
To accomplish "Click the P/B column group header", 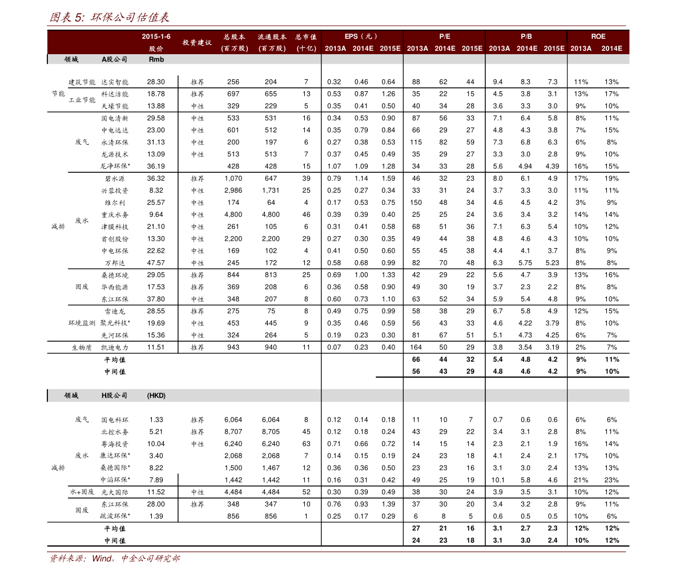I will click(526, 37).
